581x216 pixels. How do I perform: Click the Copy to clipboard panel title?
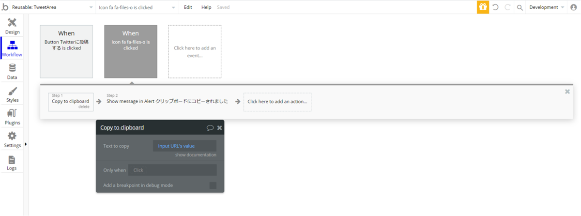click(x=122, y=128)
